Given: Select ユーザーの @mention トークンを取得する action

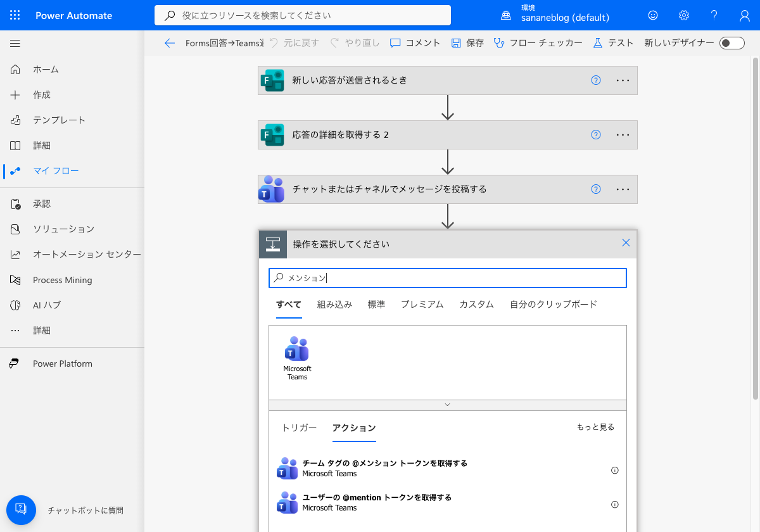Looking at the screenshot, I should (447, 503).
